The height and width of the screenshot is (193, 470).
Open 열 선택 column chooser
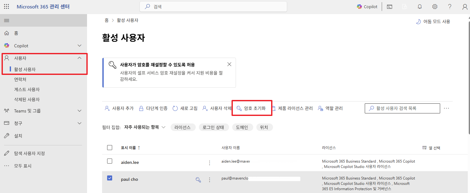click(x=431, y=148)
